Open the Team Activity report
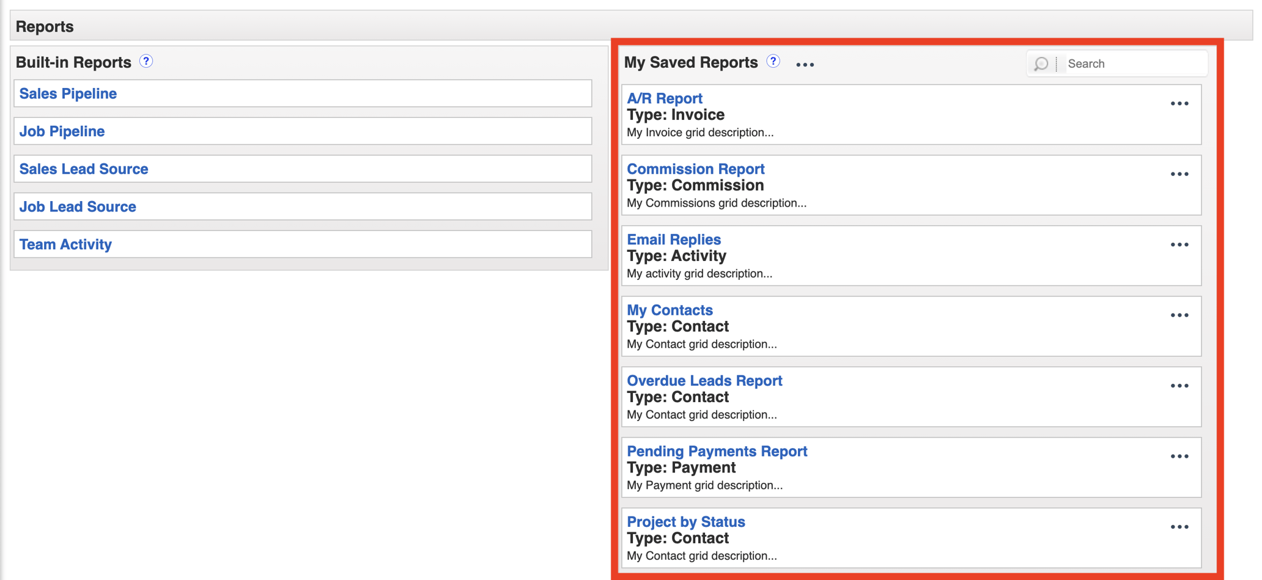 [65, 244]
